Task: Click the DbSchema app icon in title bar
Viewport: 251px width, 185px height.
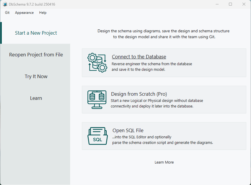Action: (x=5, y=4)
